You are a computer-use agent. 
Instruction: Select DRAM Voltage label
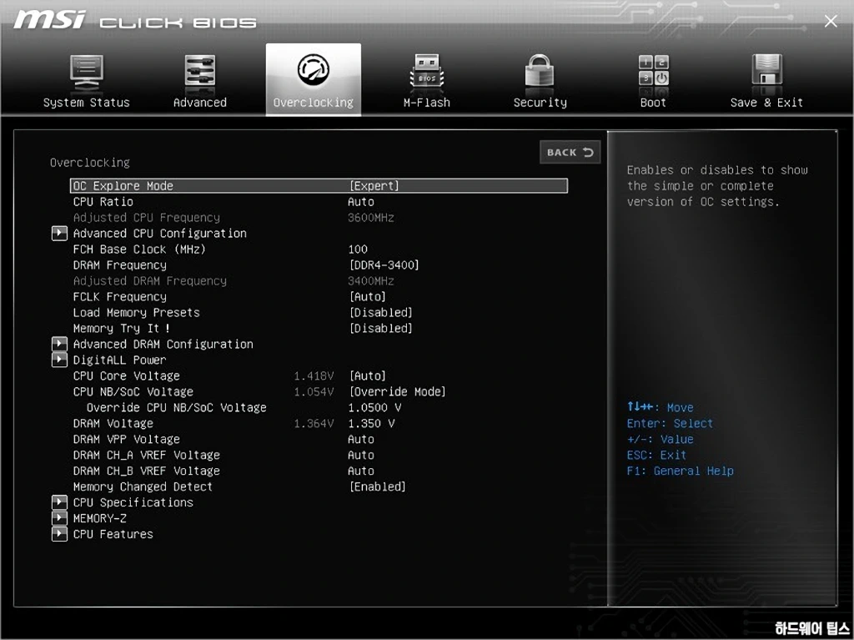(113, 423)
